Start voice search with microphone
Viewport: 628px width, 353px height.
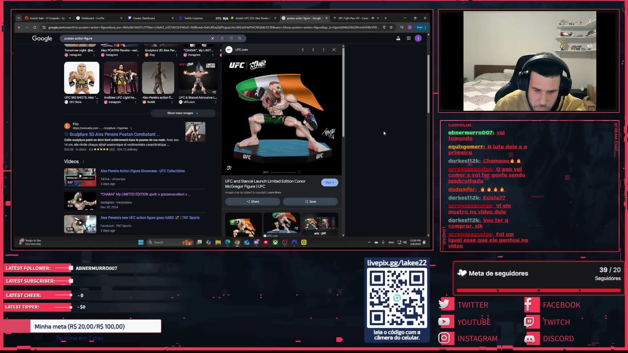click(x=222, y=38)
